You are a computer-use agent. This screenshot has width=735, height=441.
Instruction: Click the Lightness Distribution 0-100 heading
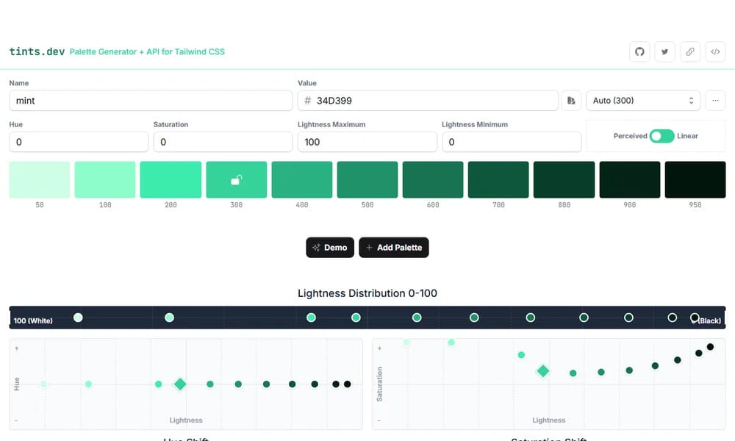[367, 293]
